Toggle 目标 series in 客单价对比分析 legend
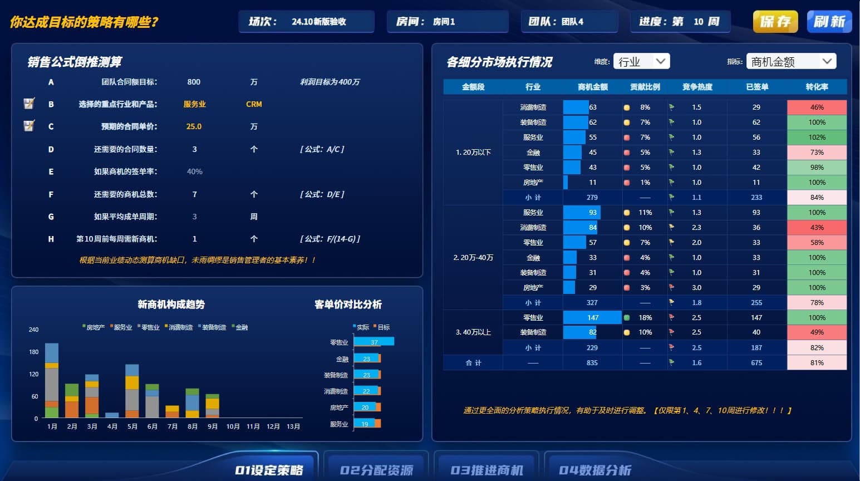 [x=381, y=327]
